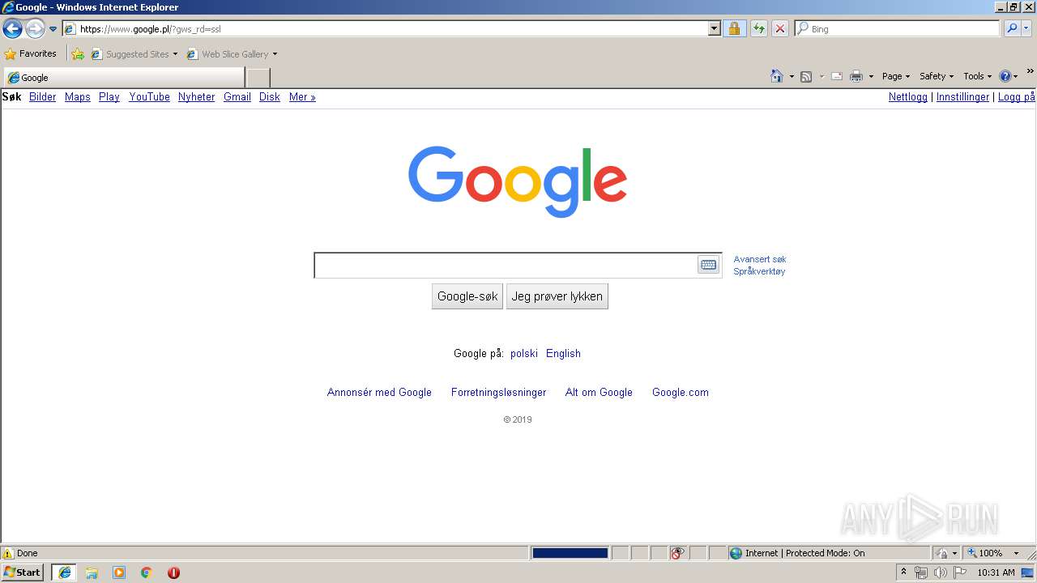This screenshot has height=583, width=1037.
Task: Click the Google logo image
Action: tap(518, 181)
